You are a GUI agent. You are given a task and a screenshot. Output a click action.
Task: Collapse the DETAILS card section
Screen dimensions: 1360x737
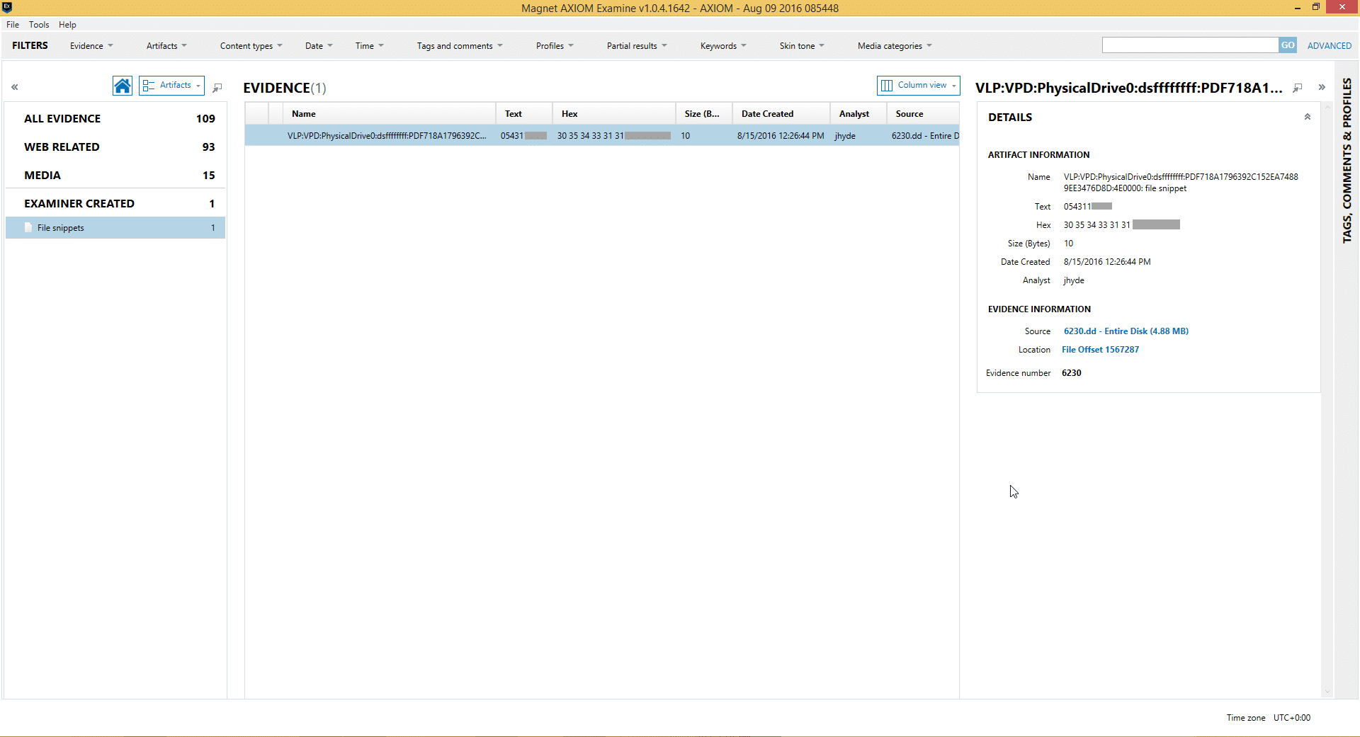tap(1308, 117)
